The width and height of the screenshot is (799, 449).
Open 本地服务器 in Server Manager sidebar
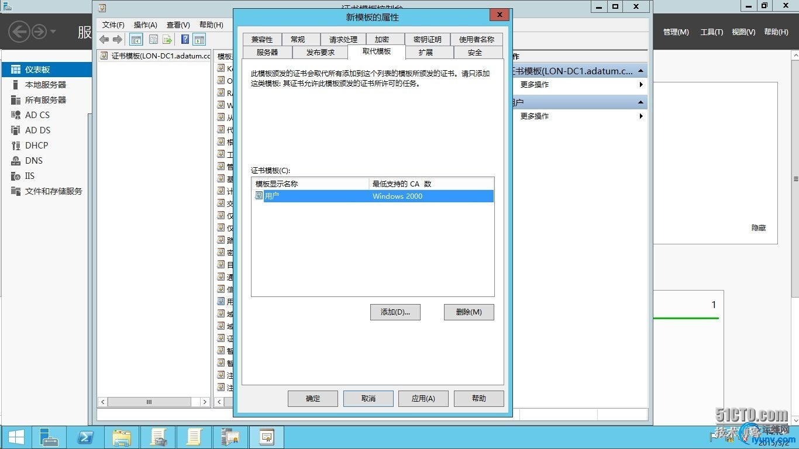[47, 85]
